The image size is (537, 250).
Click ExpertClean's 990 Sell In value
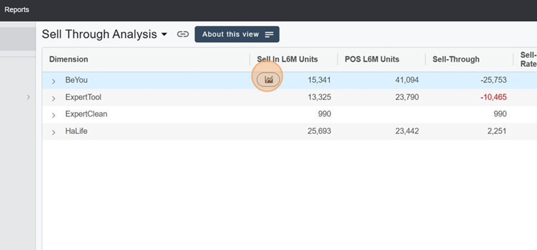pyautogui.click(x=325, y=114)
